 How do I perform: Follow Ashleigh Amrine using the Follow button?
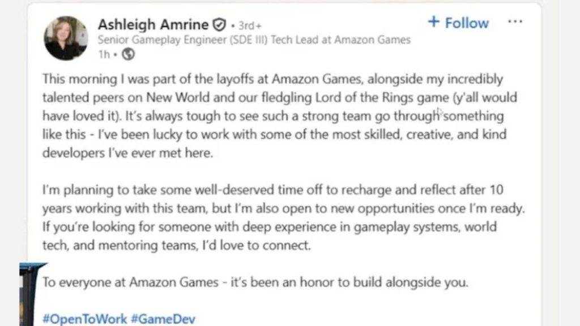[459, 23]
